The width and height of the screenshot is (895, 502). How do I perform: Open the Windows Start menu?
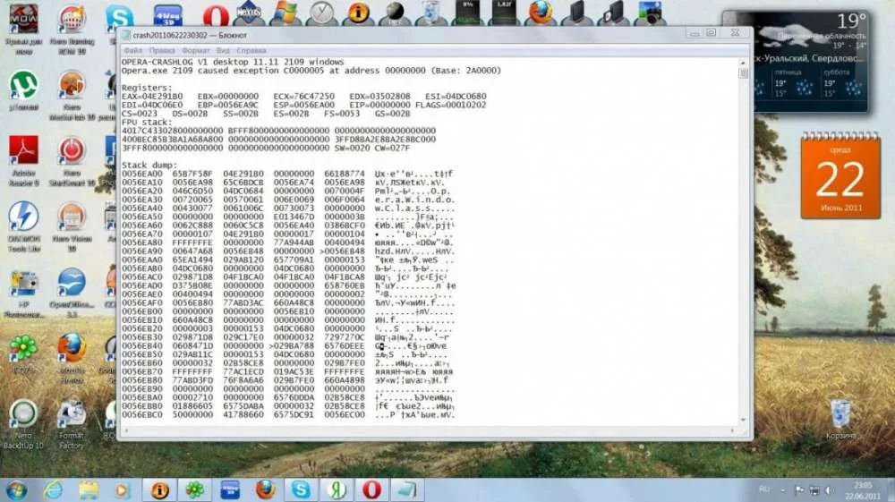tap(16, 490)
